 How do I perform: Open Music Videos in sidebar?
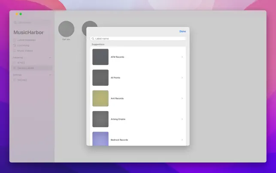(x=25, y=51)
